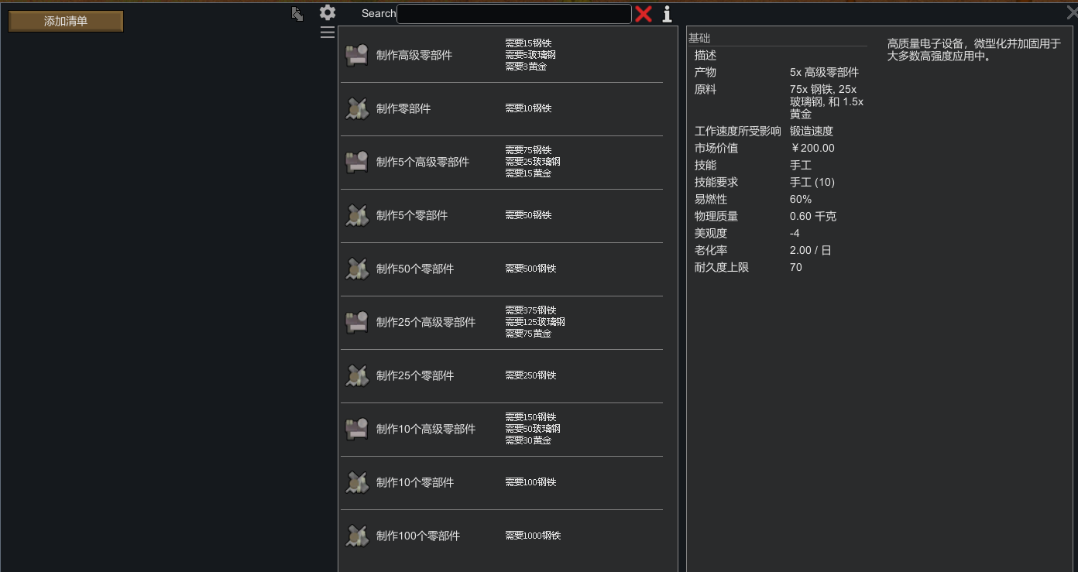
Task: Click the 制作高级零部件 recipe icon
Action: 356,56
